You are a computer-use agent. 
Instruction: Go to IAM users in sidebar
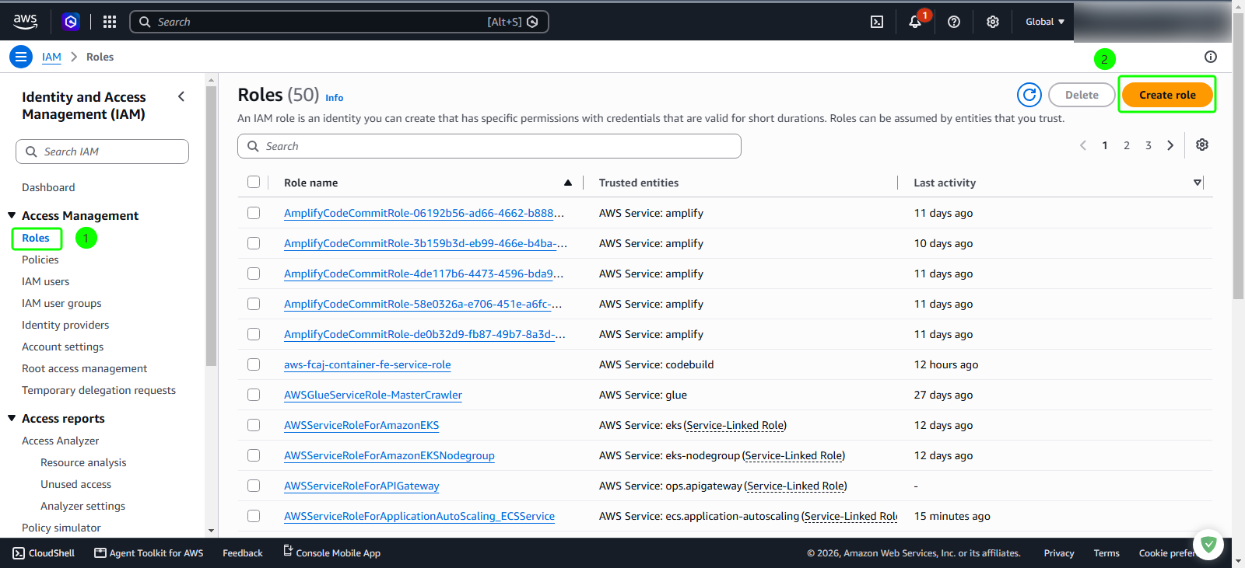tap(46, 281)
